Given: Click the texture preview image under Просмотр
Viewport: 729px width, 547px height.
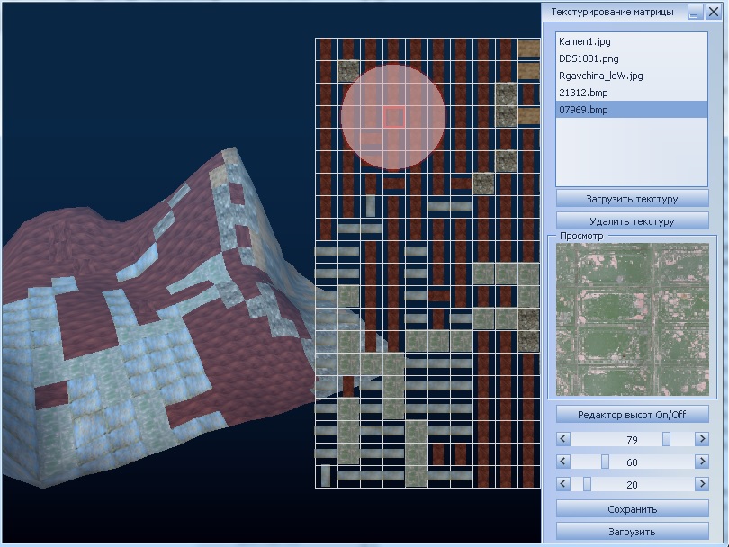Looking at the screenshot, I should point(632,319).
